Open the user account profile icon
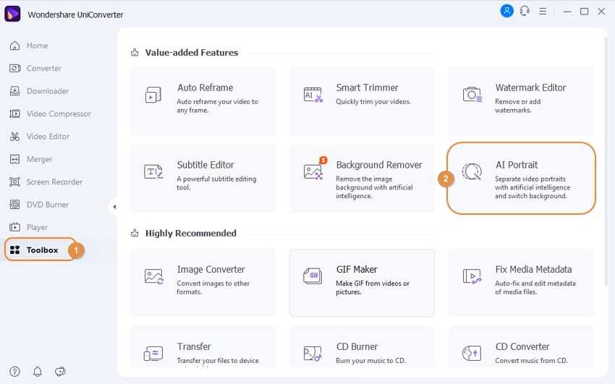 point(506,11)
